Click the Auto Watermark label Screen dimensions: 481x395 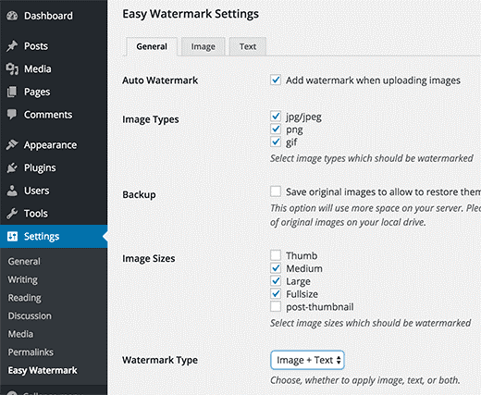160,80
